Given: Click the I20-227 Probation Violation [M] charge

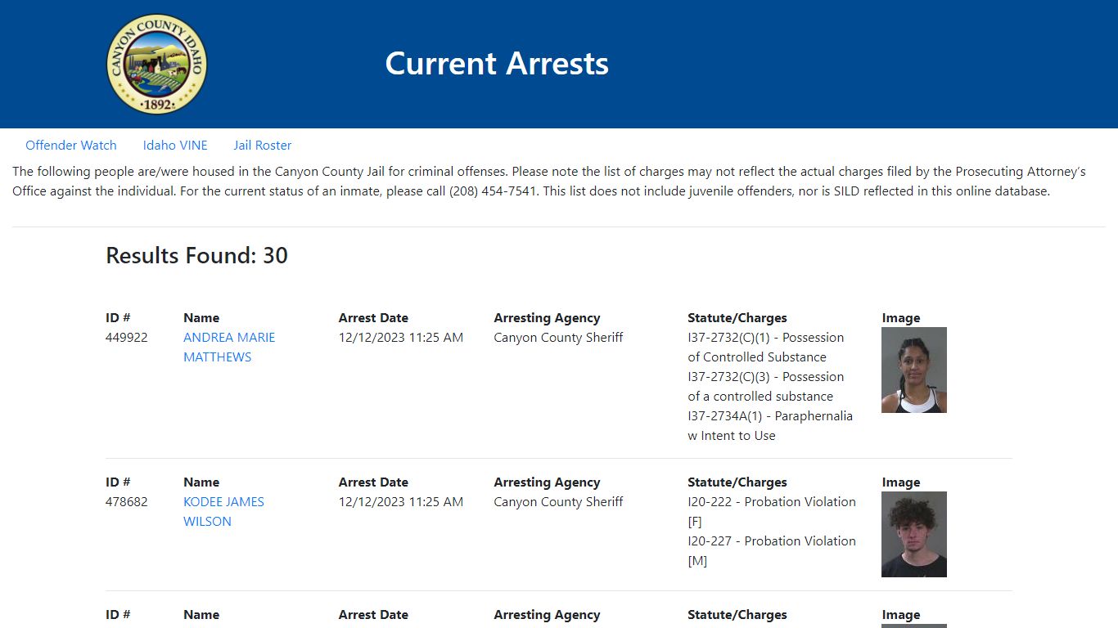Looking at the screenshot, I should point(772,551).
